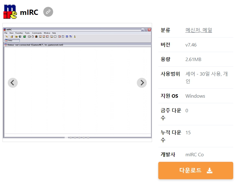Image resolution: width=236 pixels, height=182 pixels.
Task: Open the Favorites menu in mIRC screenshot
Action: (x=19, y=33)
